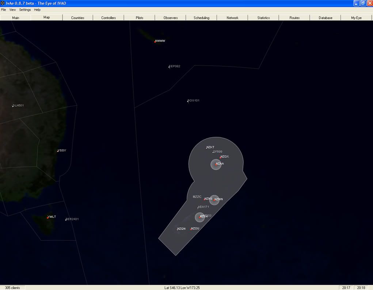373x290 pixels.
Task: Select the YSSY airport marker
Action: [58, 151]
